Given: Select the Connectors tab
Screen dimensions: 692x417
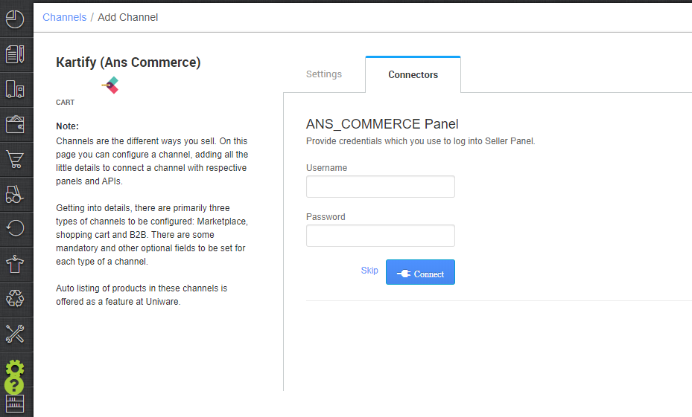Looking at the screenshot, I should coord(413,75).
